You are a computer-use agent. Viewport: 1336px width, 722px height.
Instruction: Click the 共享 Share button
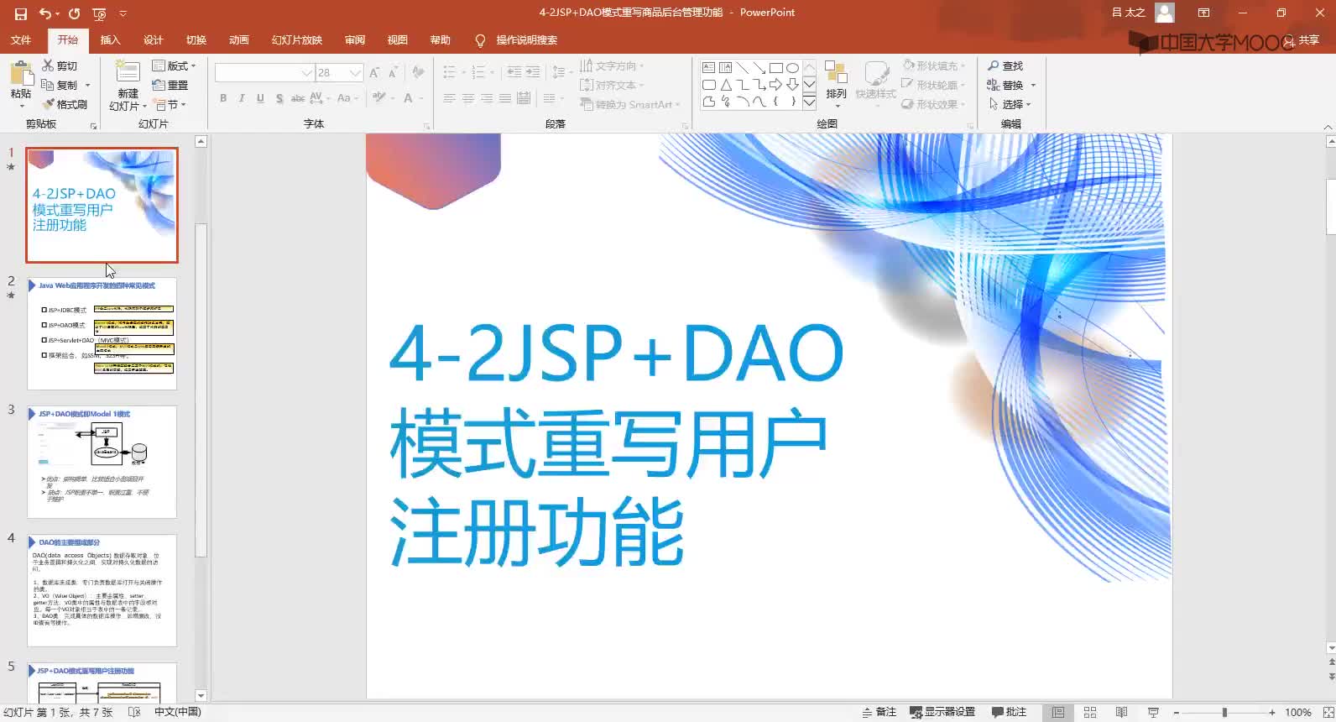click(x=1302, y=40)
